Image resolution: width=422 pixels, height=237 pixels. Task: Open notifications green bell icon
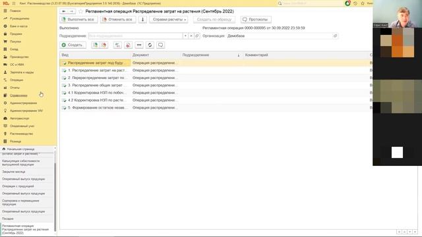point(347,3)
